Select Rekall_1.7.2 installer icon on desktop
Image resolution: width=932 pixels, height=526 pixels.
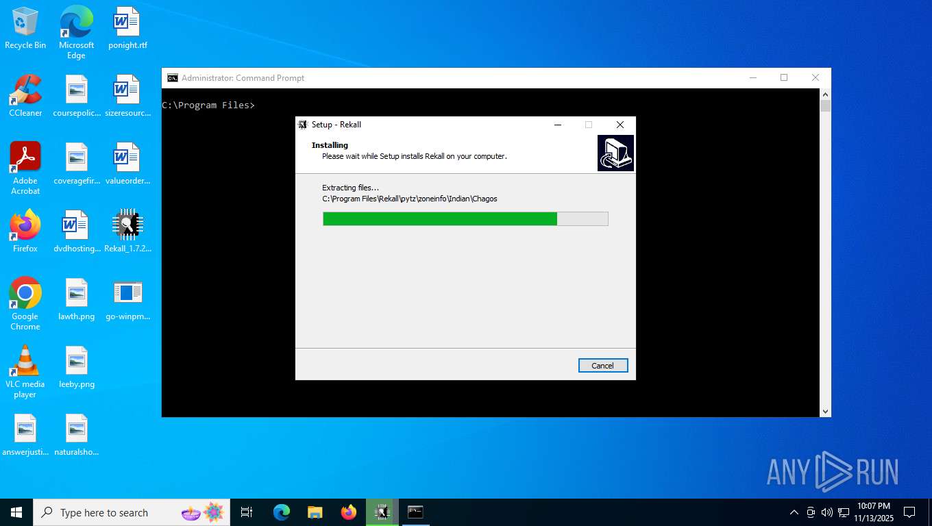[127, 231]
